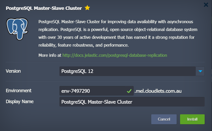Click the Version label
Image resolution: width=212 pixels, height=131 pixels.
13,71
